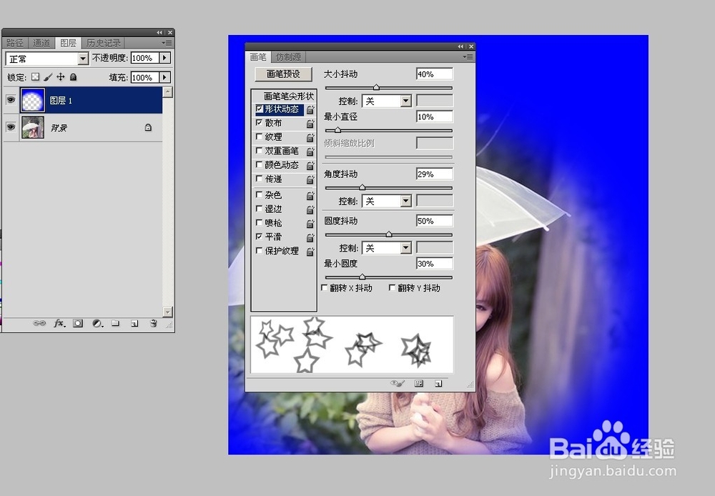This screenshot has width=715, height=496.
Task: Create a new layer icon
Action: point(134,323)
